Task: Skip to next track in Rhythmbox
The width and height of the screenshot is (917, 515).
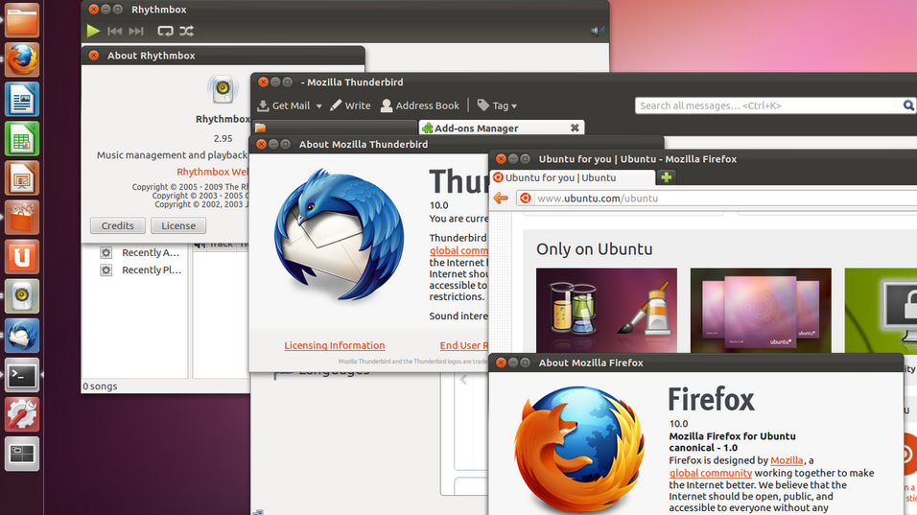Action: (136, 31)
